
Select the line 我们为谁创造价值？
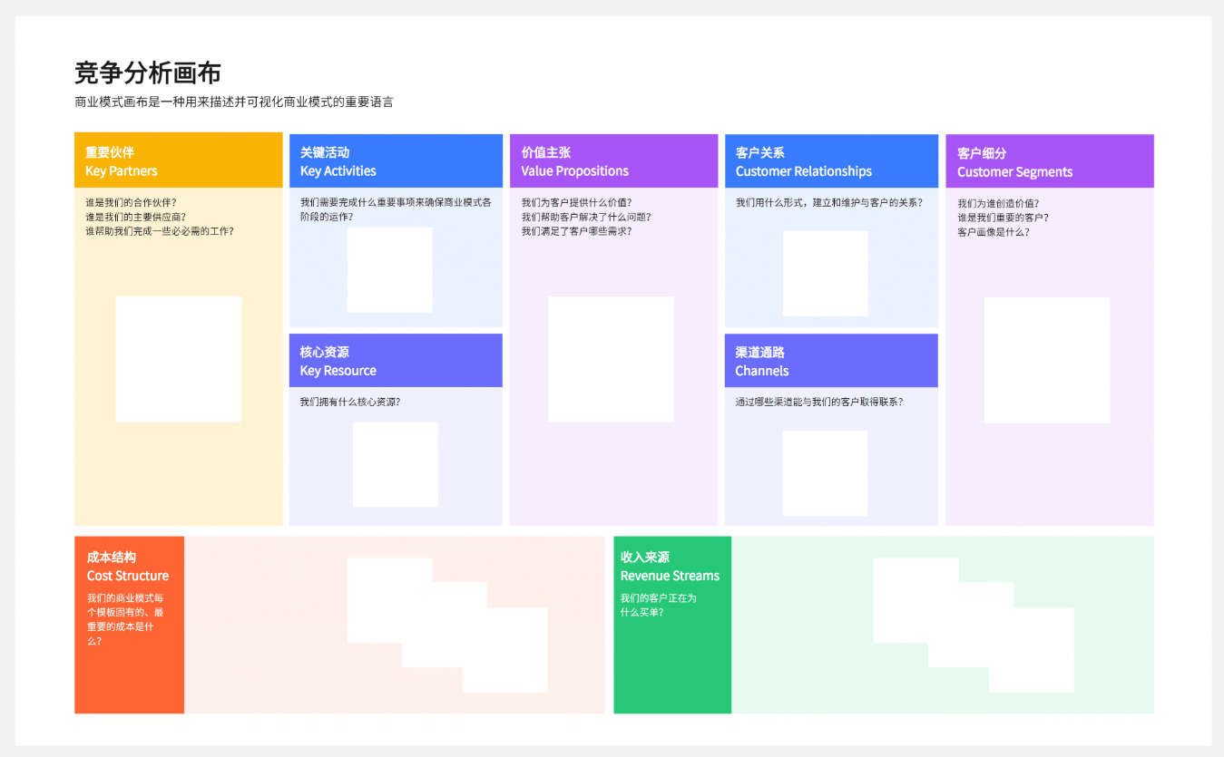click(999, 204)
